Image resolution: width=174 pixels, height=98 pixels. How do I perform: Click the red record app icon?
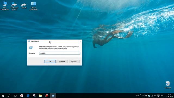(x=47, y=96)
